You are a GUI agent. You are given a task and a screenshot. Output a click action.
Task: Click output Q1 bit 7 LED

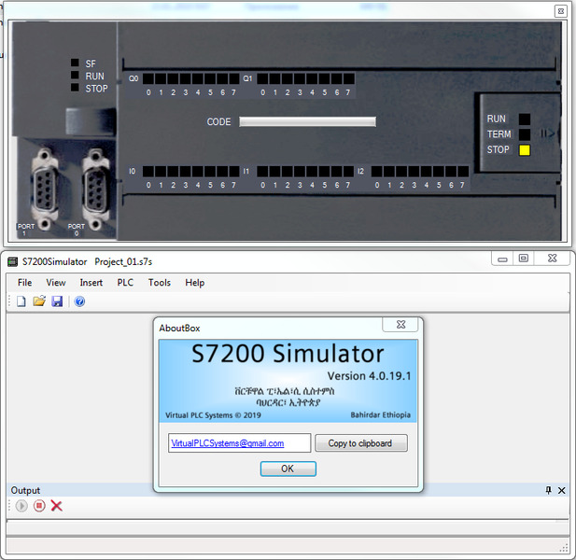[348, 78]
